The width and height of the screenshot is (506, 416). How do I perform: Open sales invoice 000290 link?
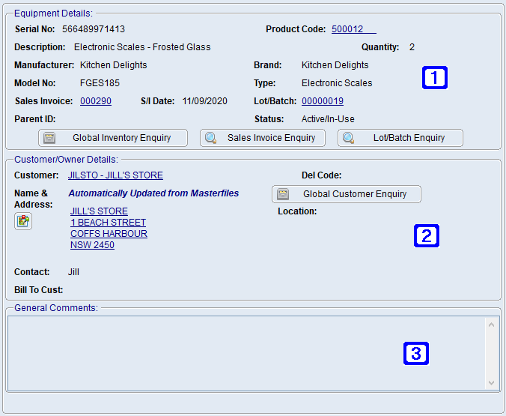pos(96,101)
